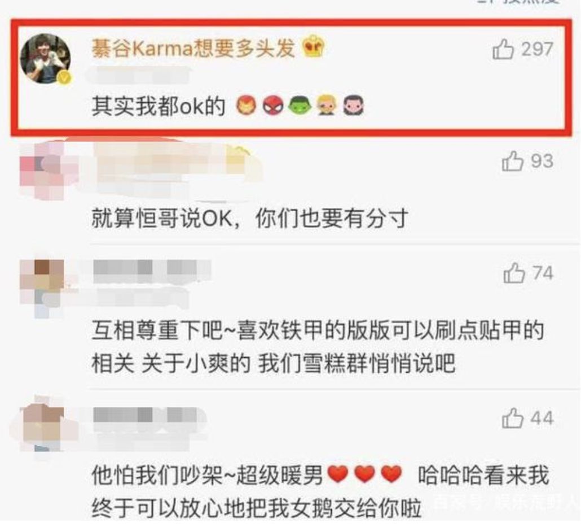
Task: Like the comment with 297 likes
Action: 503,49
